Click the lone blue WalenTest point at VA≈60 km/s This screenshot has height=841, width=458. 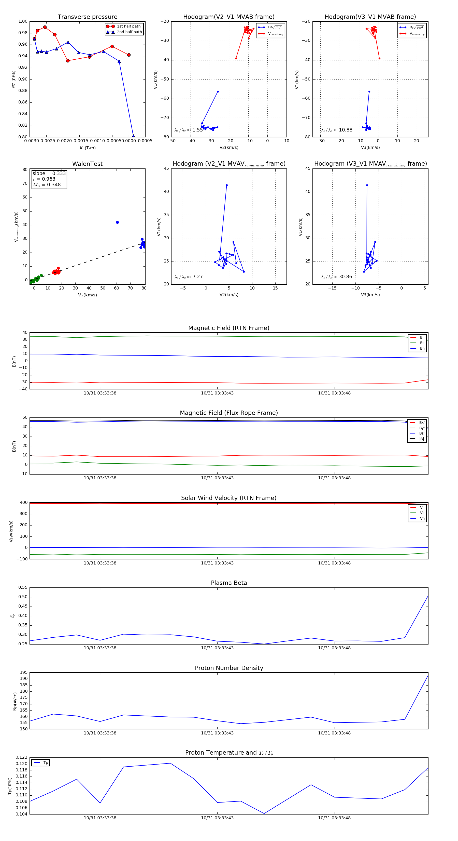coord(117,222)
